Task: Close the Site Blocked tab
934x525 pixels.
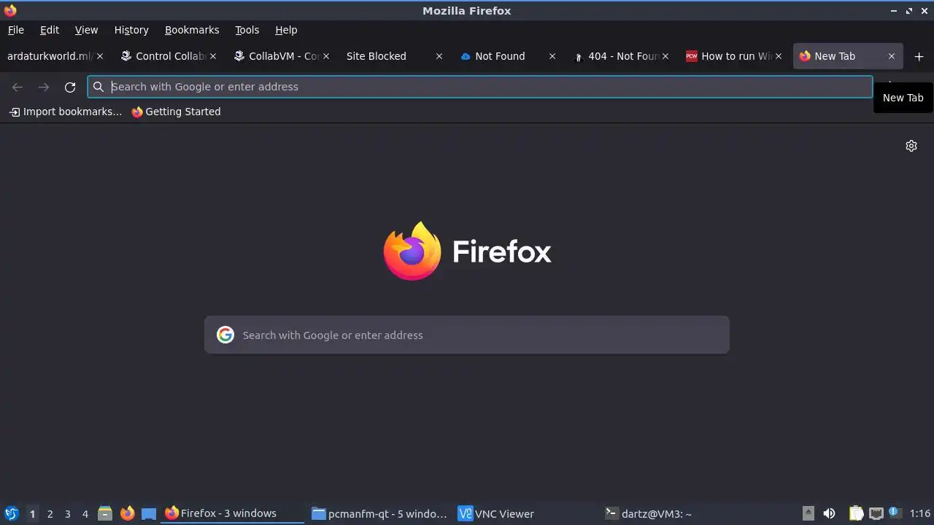Action: coord(439,56)
